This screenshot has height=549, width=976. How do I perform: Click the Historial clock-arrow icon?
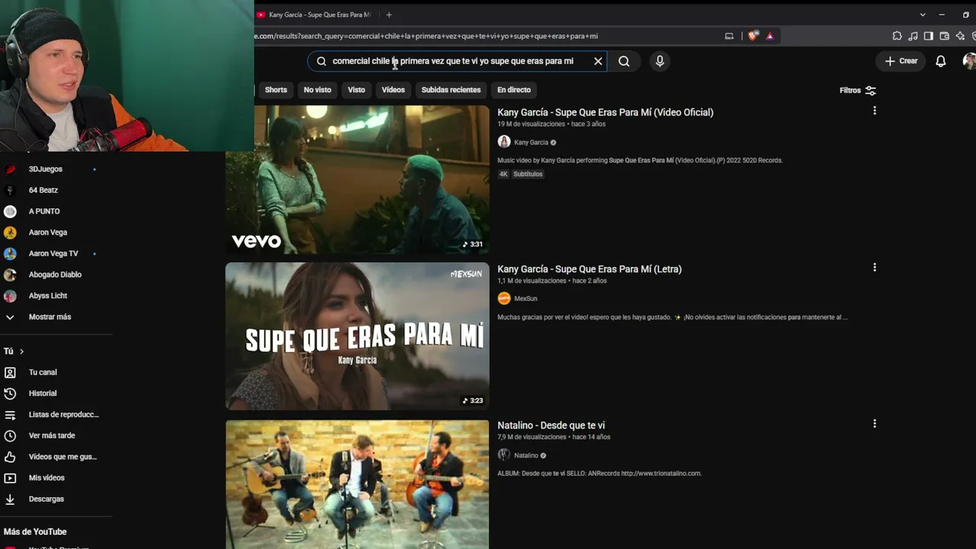tap(10, 393)
